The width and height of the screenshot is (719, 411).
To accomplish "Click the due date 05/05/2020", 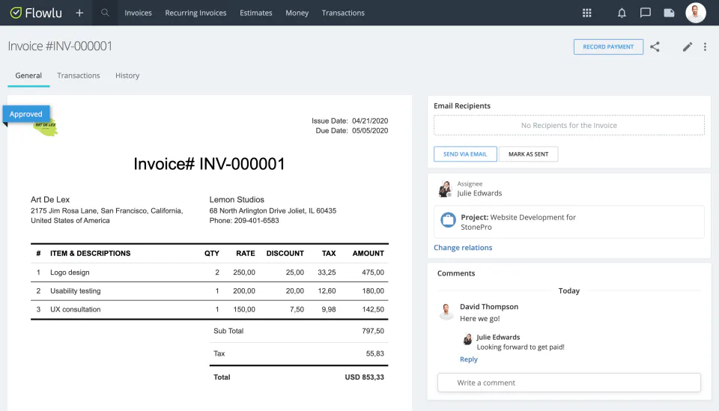I will pyautogui.click(x=370, y=130).
